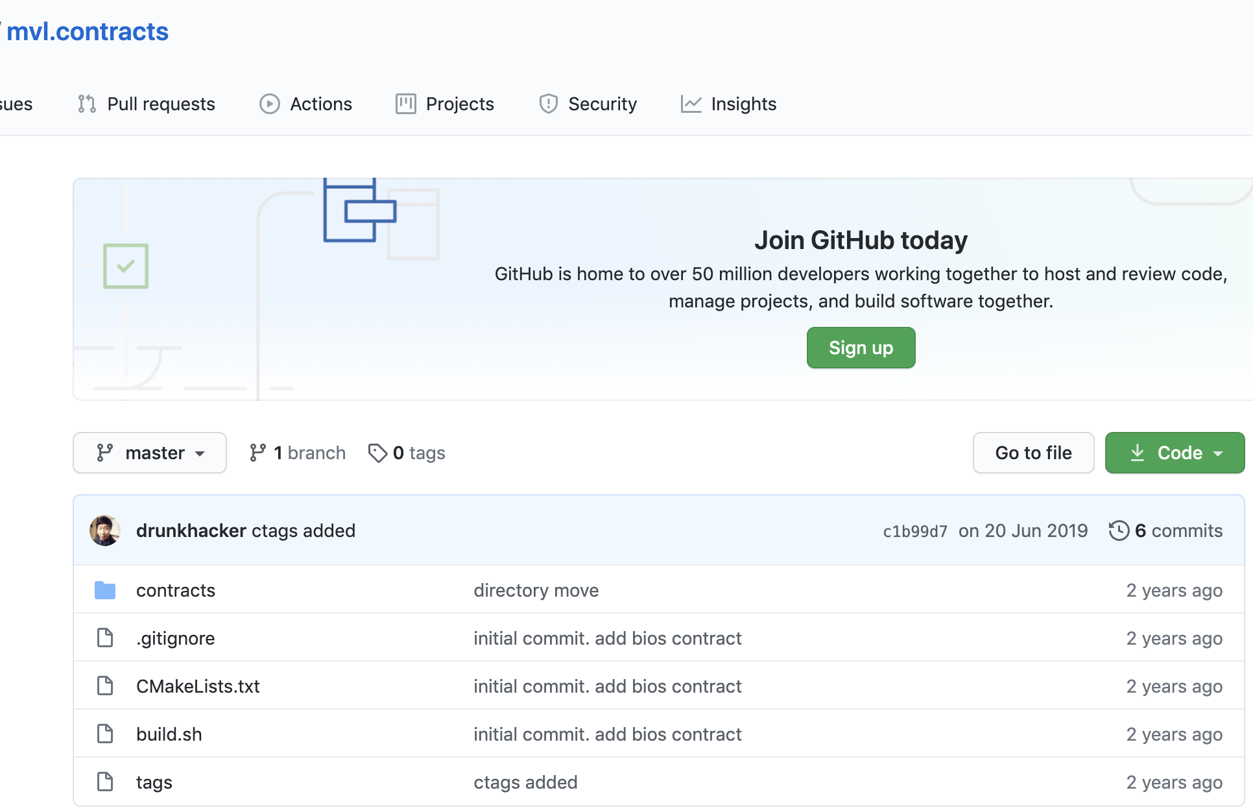1253x812 pixels.
Task: Click the tags file document icon
Action: tap(105, 782)
